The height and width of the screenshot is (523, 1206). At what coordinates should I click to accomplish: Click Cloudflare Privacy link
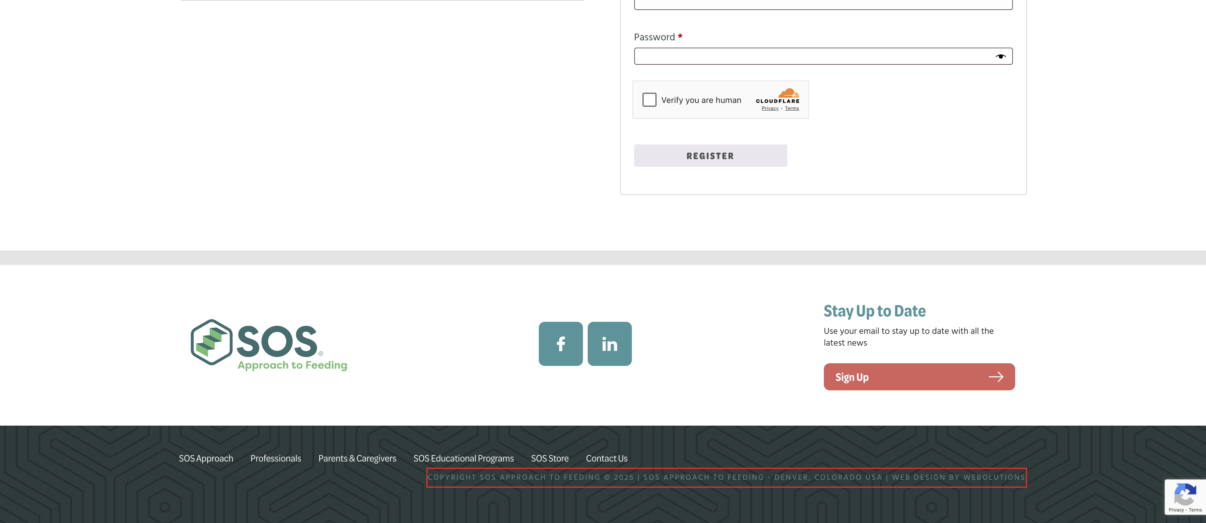pyautogui.click(x=770, y=109)
